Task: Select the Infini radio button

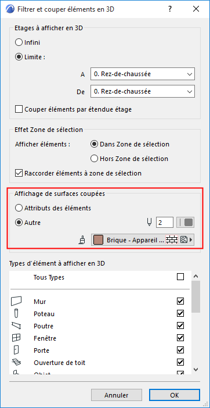Action: point(19,42)
